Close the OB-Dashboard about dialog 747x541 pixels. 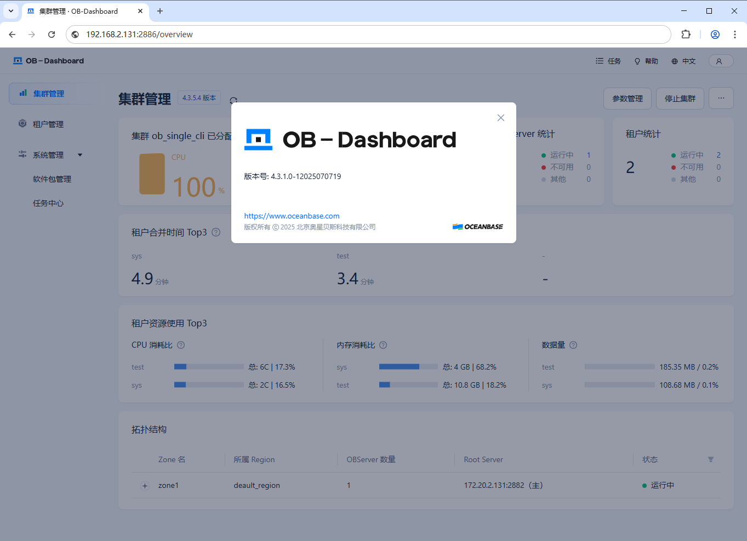[x=500, y=118]
